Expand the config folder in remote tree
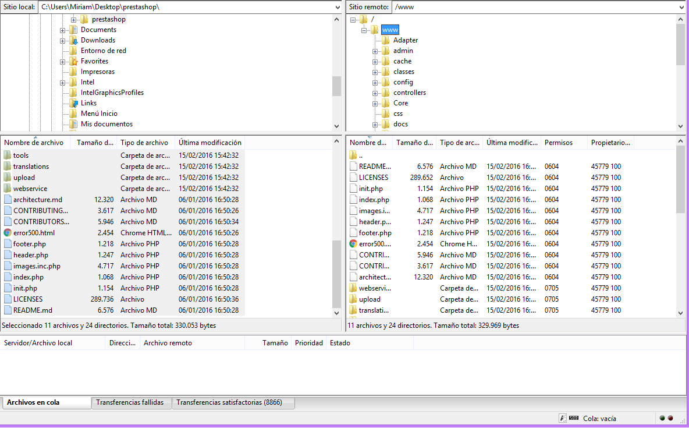Screen dimensions: 689x428 pyautogui.click(x=375, y=83)
